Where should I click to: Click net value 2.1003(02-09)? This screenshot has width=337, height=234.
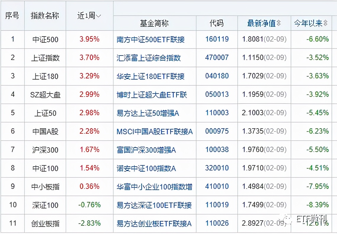point(264,113)
